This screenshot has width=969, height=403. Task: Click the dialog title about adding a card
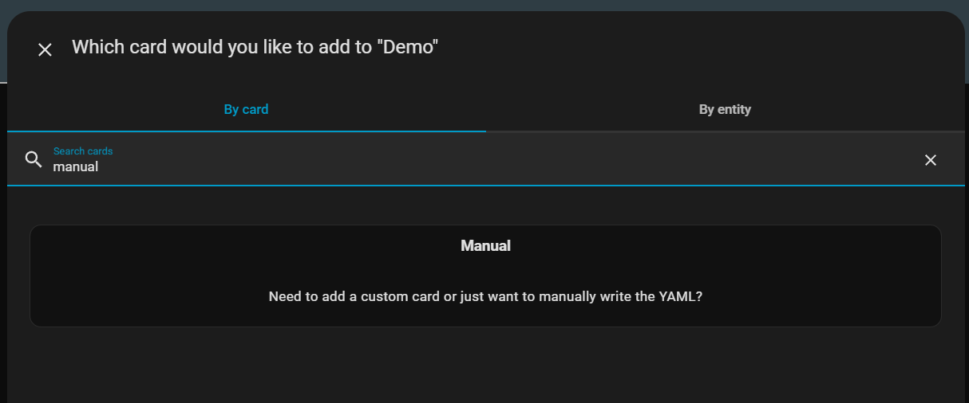point(255,47)
